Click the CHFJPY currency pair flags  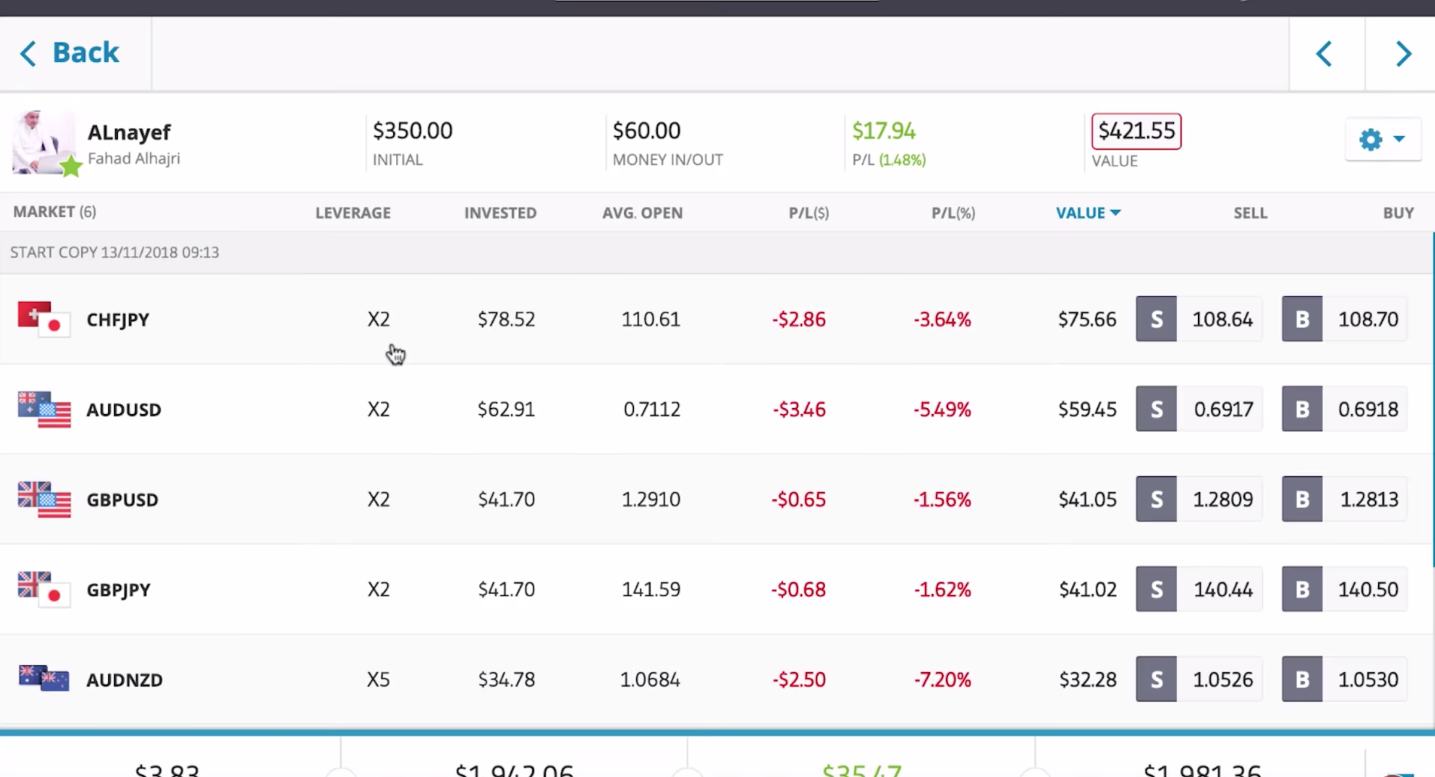pyautogui.click(x=43, y=319)
